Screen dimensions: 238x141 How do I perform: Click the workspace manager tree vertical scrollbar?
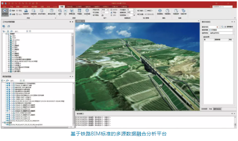(72, 52)
